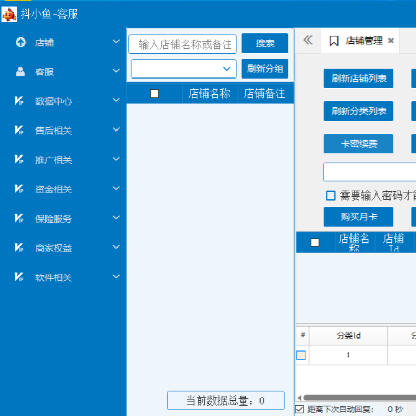Open the 售后相关 sidebar menu
The height and width of the screenshot is (416, 416).
pyautogui.click(x=63, y=131)
